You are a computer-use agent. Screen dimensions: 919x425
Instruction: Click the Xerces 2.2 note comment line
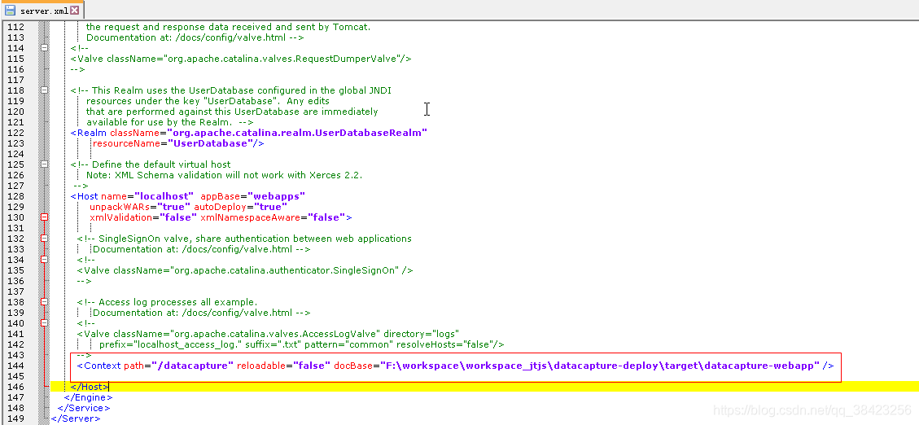click(x=225, y=175)
